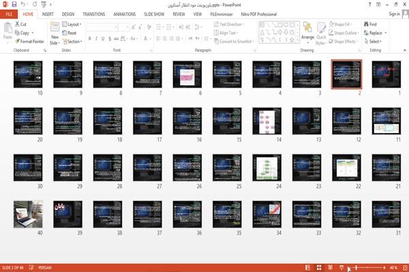The image size is (409, 272).
Task: Toggle the Bullets list button
Action: tap(159, 27)
